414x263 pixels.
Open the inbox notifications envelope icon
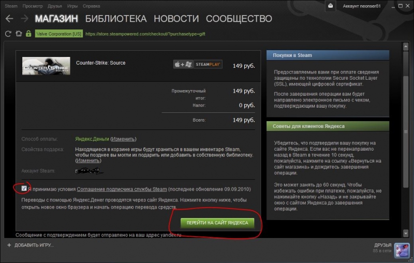pyautogui.click(x=330, y=6)
